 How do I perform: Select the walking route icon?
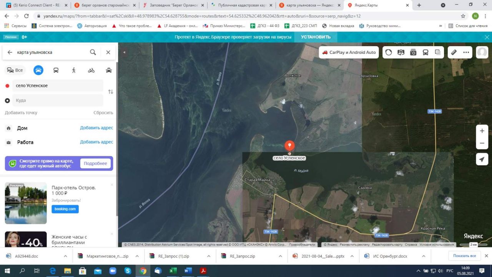pyautogui.click(x=74, y=70)
